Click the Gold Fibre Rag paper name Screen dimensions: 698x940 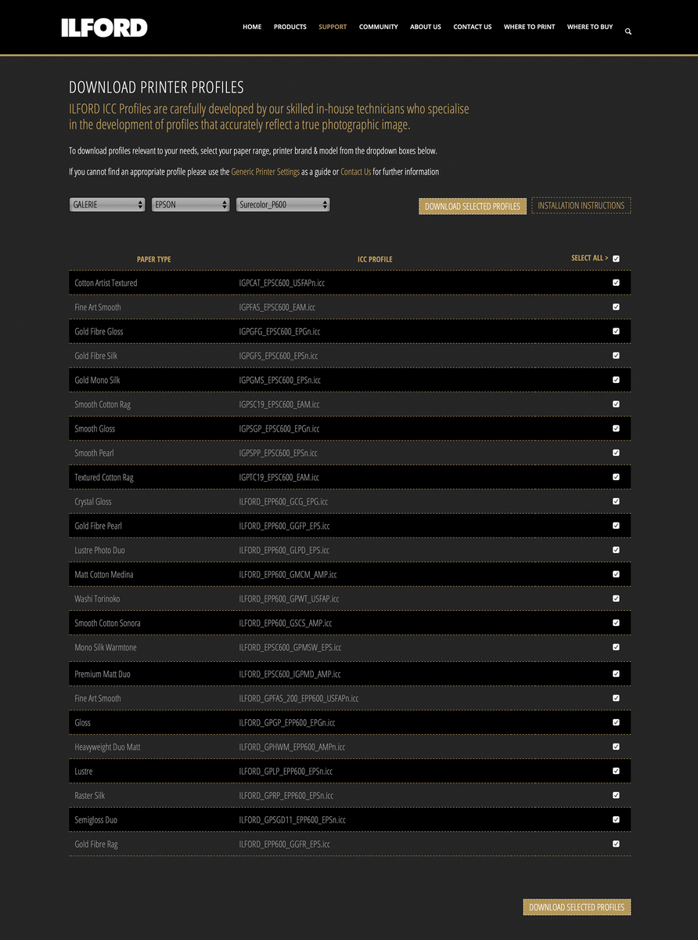(x=96, y=844)
